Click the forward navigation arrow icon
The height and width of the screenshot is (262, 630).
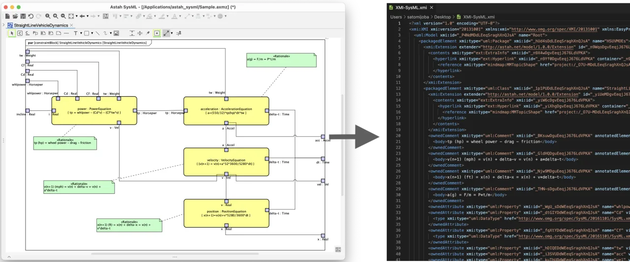pyautogui.click(x=93, y=16)
